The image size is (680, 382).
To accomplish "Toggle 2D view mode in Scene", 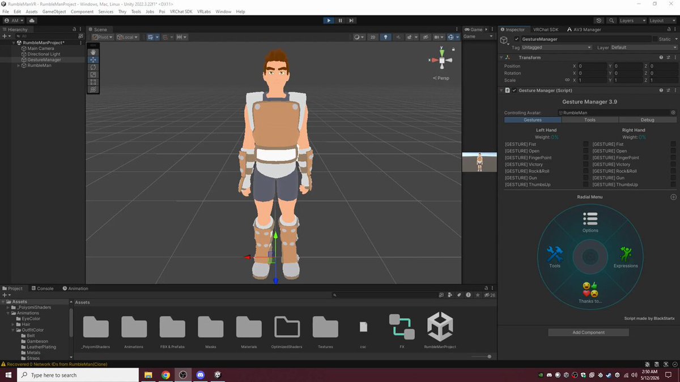I will click(x=373, y=37).
